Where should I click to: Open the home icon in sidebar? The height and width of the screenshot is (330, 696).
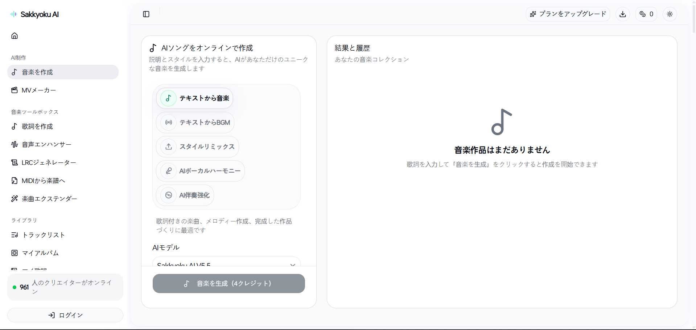click(x=15, y=36)
